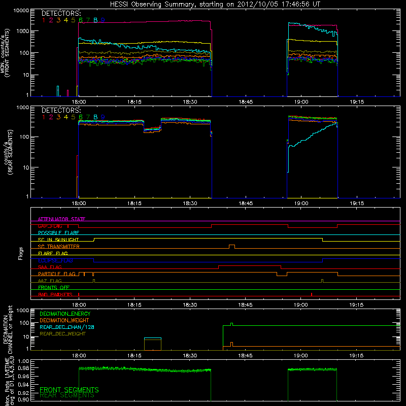Click the FRONTS_OFF flag label
This screenshot has width=406, height=406.
54,287
